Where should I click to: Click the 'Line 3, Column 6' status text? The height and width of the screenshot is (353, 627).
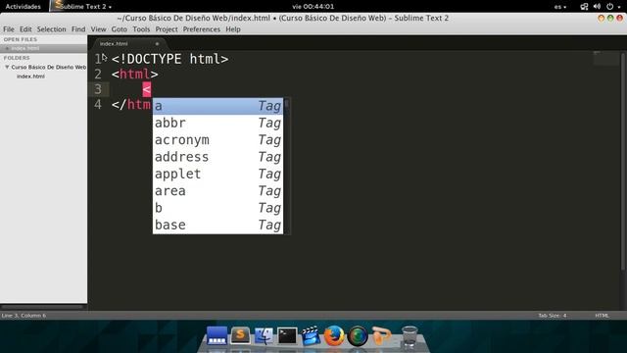[x=24, y=316]
